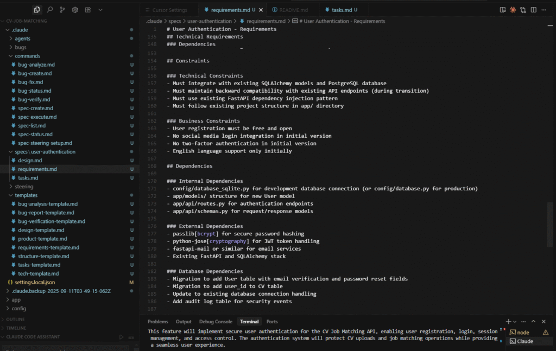Open the Ports panel tab

tap(272, 322)
